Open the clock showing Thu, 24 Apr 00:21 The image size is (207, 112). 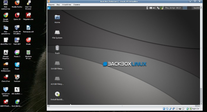tap(173, 8)
